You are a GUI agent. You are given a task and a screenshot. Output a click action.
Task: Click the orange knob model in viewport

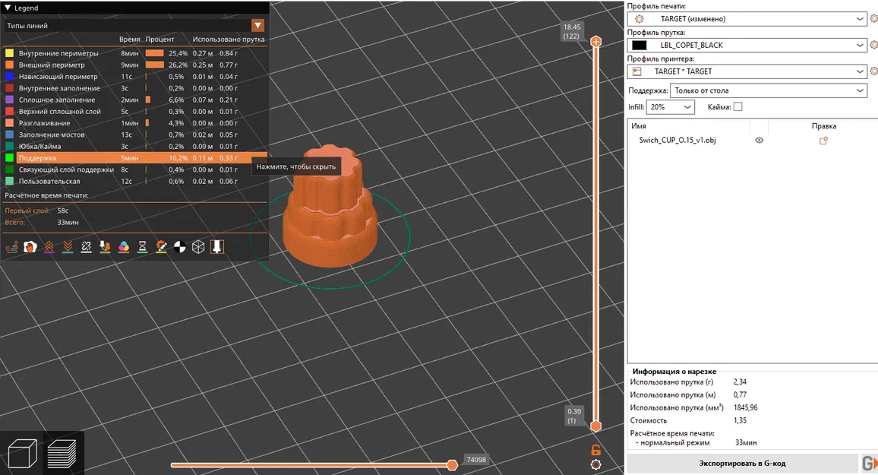(330, 207)
